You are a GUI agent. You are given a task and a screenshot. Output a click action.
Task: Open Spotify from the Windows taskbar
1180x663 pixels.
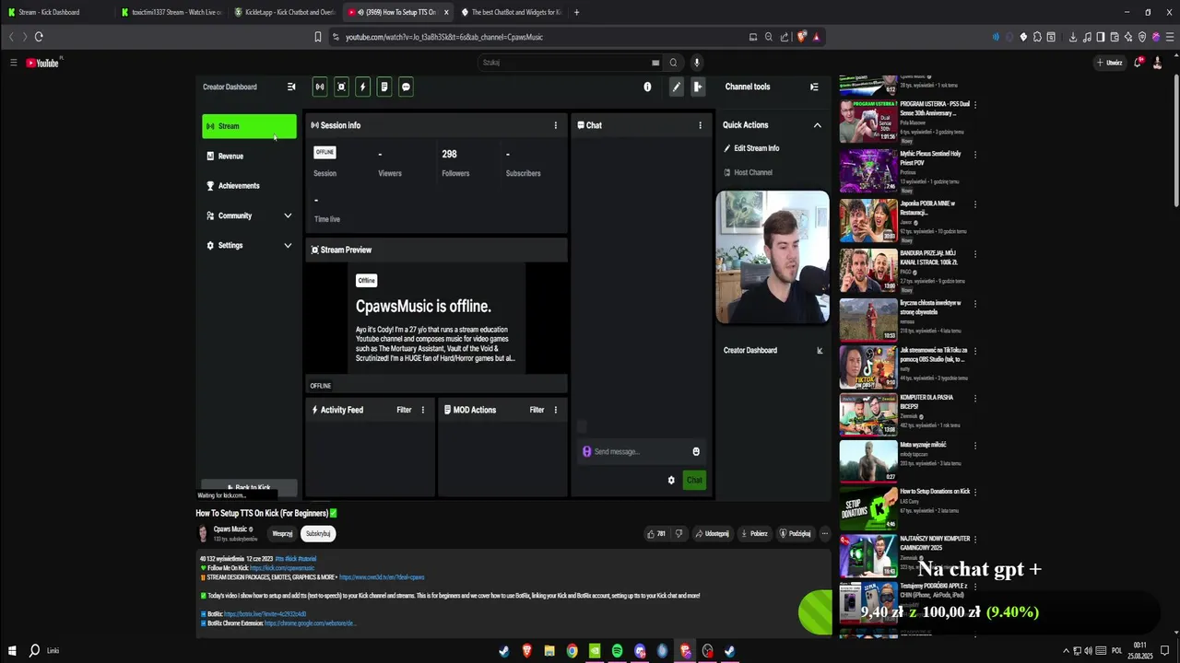click(617, 651)
